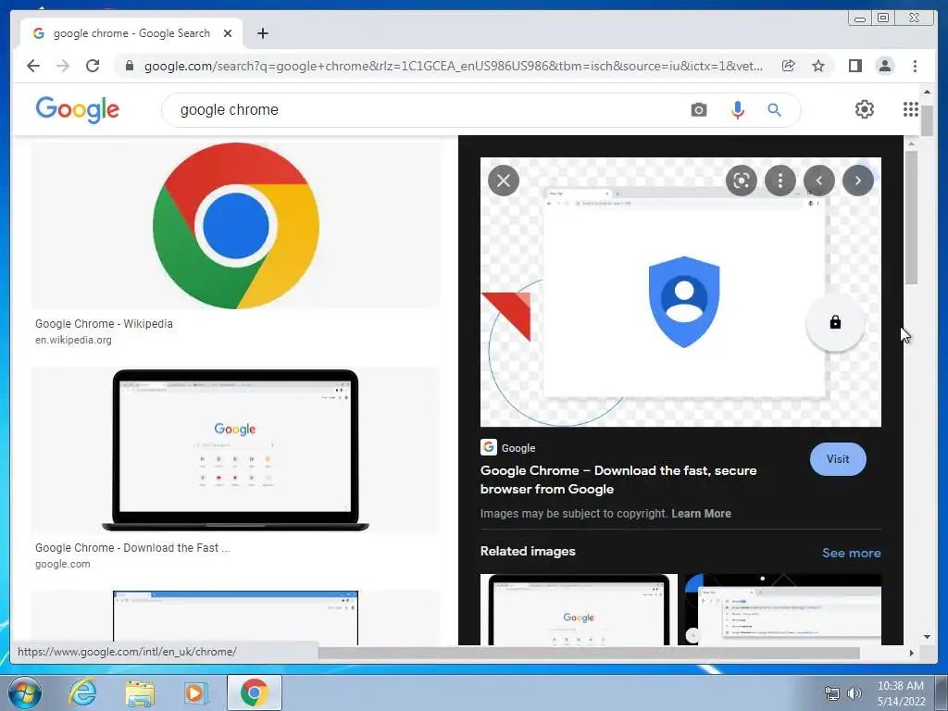Click Google source name in preview
The image size is (948, 711).
(x=518, y=448)
